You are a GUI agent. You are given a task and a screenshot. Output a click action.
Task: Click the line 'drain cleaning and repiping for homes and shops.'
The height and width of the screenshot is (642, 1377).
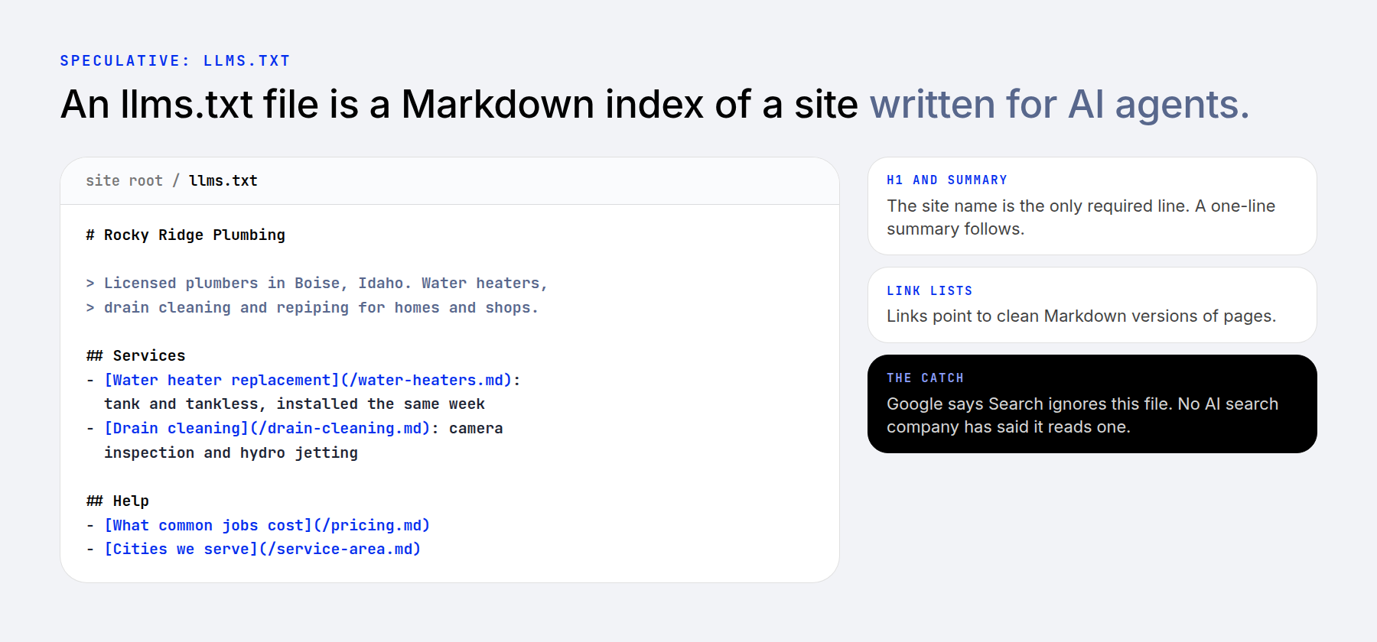pos(321,308)
